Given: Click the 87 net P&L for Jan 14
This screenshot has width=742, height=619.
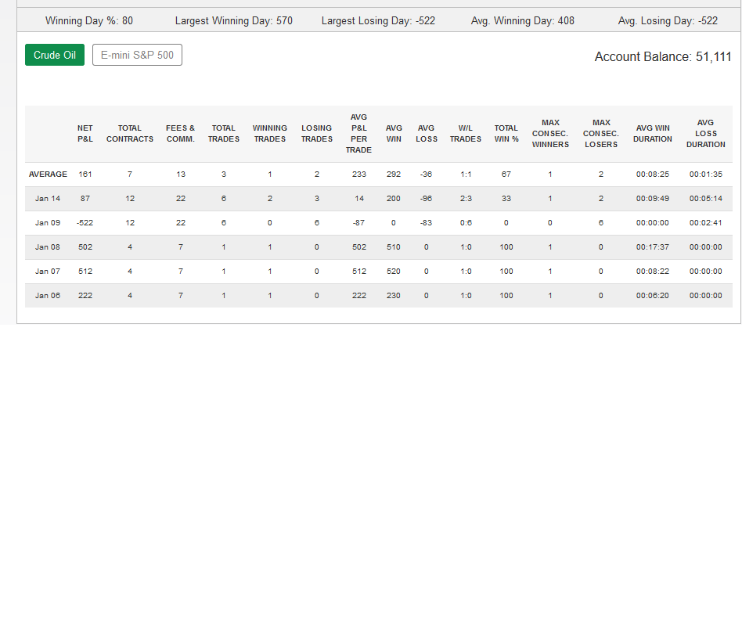Looking at the screenshot, I should click(x=85, y=198).
